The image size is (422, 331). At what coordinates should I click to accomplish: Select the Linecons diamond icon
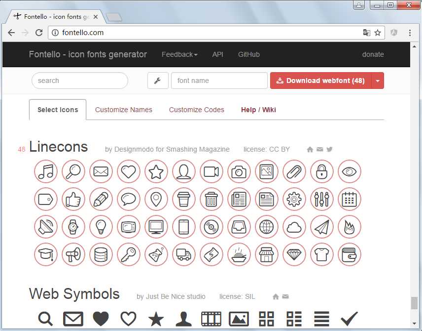[x=294, y=254]
